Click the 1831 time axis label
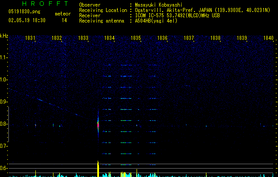The height and width of the screenshot is (177, 278). point(30,38)
